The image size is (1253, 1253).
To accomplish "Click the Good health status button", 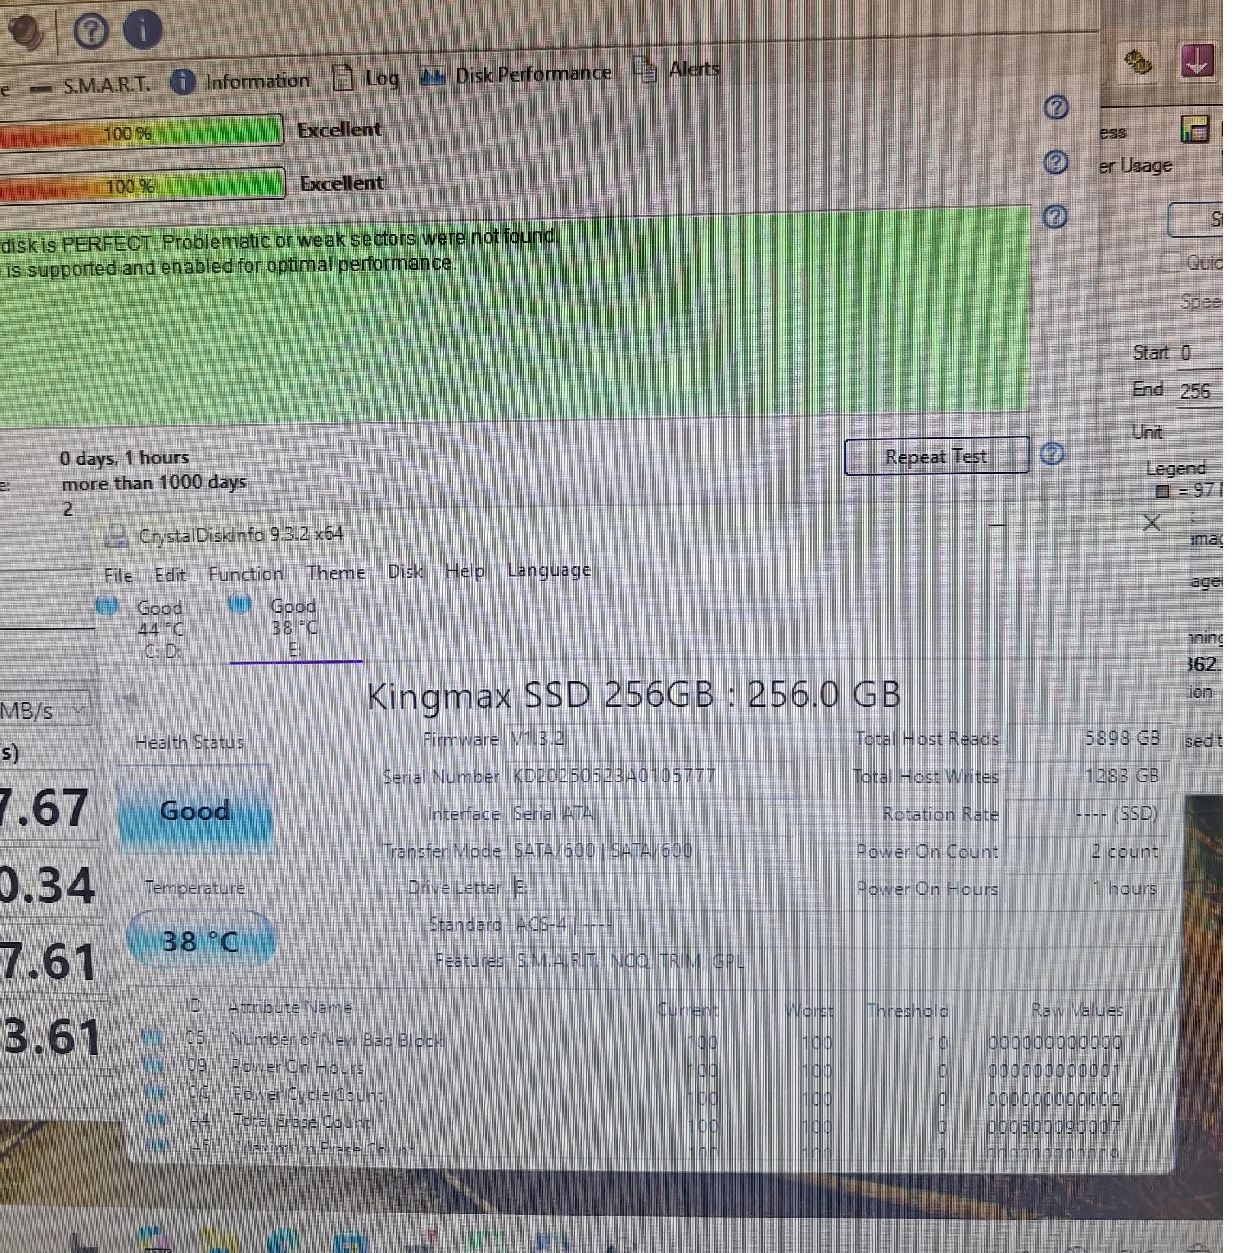I will 194,810.
